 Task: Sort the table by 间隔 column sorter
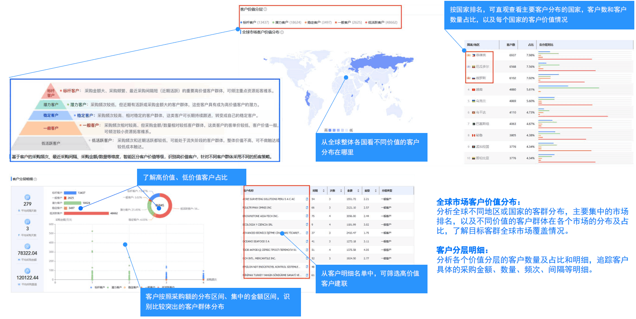pos(324,191)
